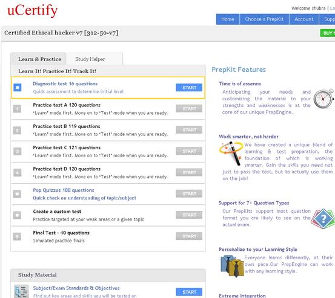
Task: Click the PrepKit Features heading
Action: pyautogui.click(x=239, y=70)
